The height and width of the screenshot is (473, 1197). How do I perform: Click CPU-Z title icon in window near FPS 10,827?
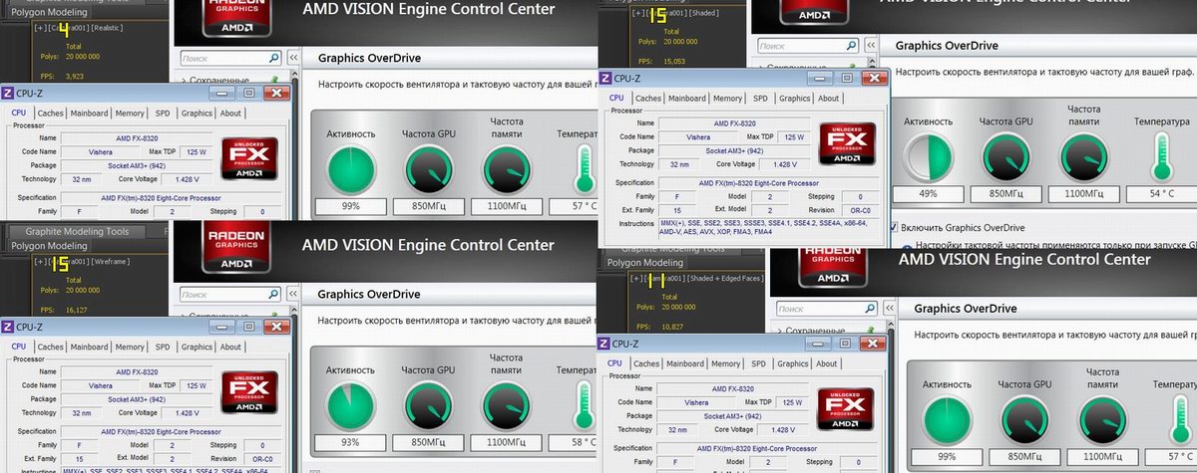tap(604, 344)
